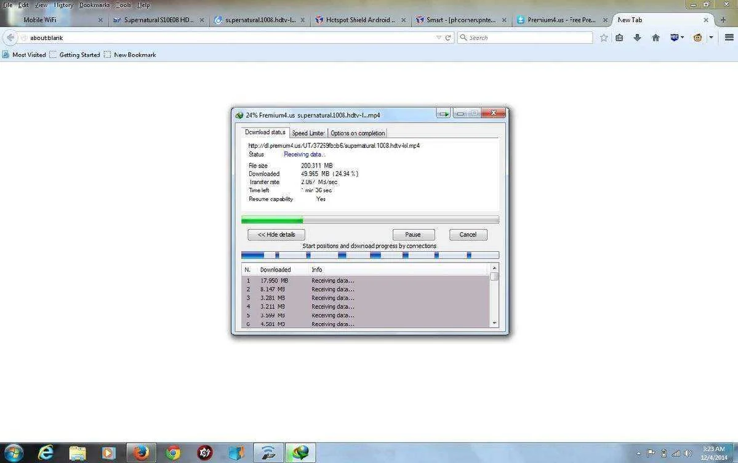The height and width of the screenshot is (463, 738).
Task: Bookmark this page with star icon
Action: [x=604, y=38]
